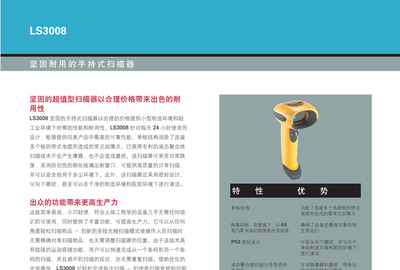Screen dimensions: 400x270
Task: Click the line 扫描技术不会产生摩擦
Action: point(107,156)
